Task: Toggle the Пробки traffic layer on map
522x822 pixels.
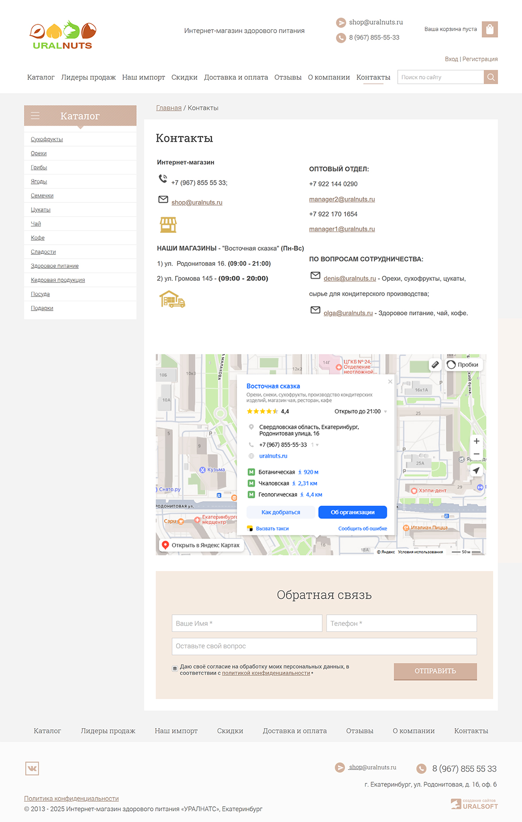Action: click(x=463, y=364)
